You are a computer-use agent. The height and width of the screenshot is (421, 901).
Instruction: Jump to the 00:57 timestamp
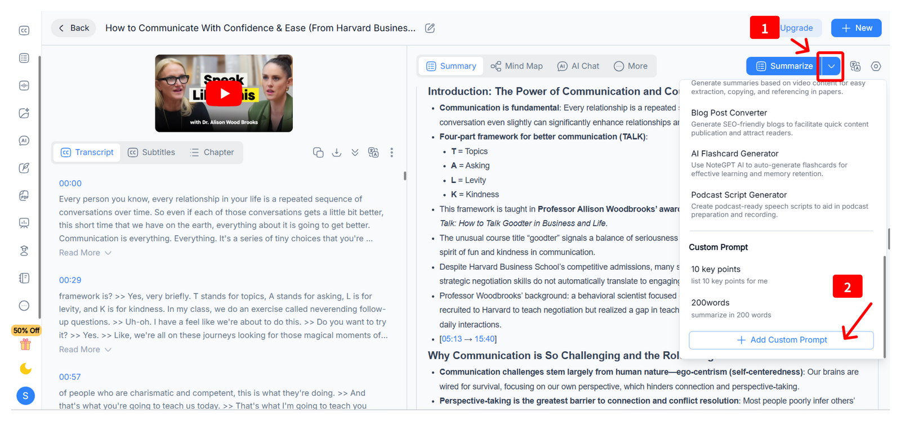(70, 377)
